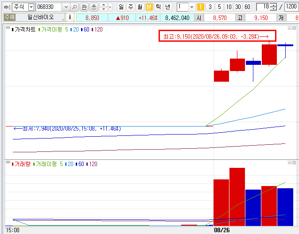Click the stock code field 068330
The width and height of the screenshot is (299, 234).
49,7
